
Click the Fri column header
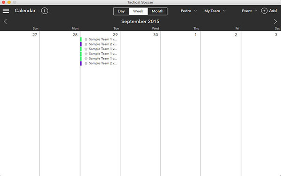tap(237, 28)
